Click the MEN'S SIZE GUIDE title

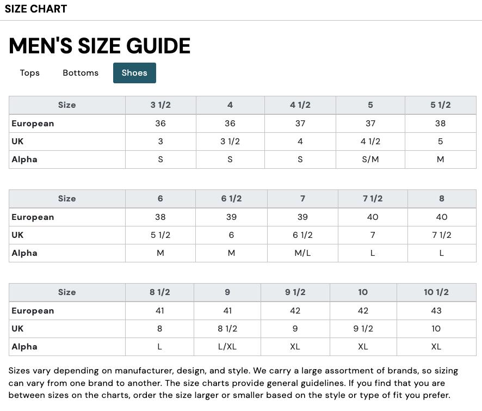click(99, 46)
